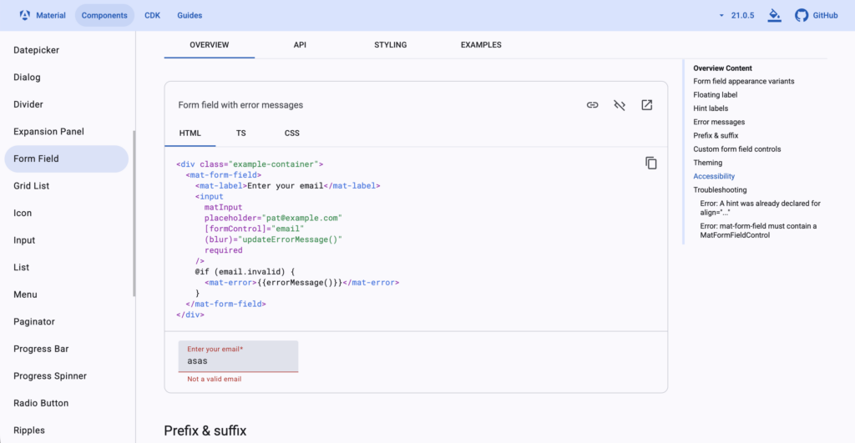Open the CDK section in navbar
This screenshot has height=443, width=855.
point(153,15)
